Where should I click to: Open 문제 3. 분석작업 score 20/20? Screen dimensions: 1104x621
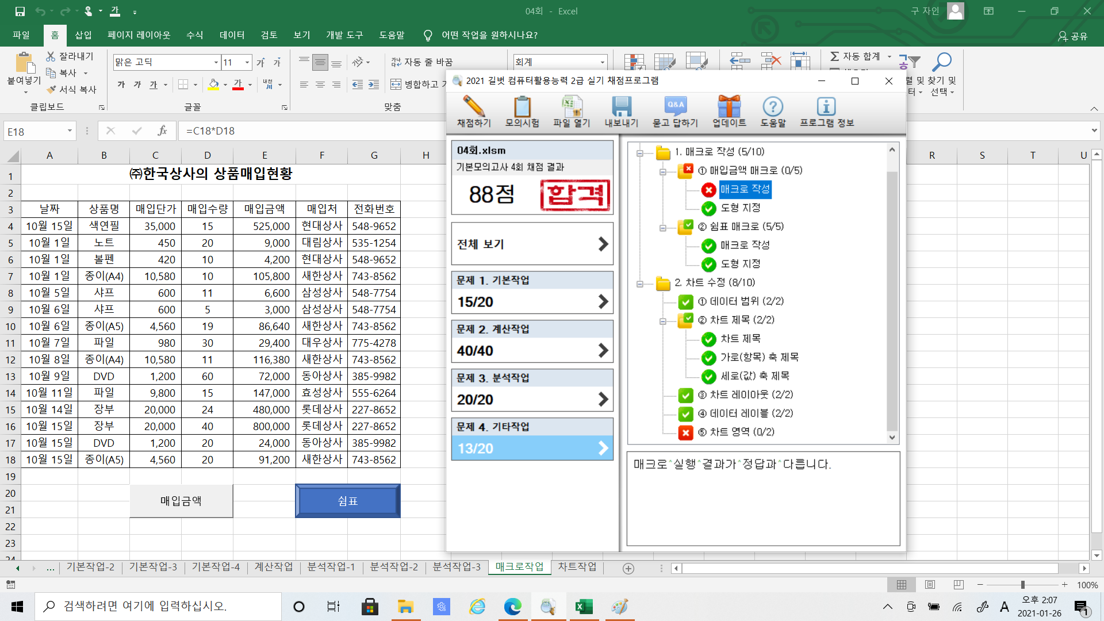tap(532, 390)
